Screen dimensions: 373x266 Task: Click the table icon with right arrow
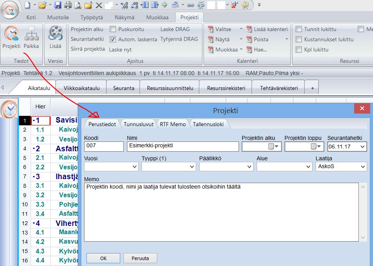click(x=154, y=5)
